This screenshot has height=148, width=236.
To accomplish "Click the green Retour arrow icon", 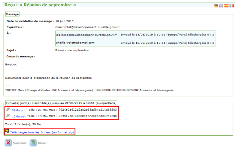I will pyautogui.click(x=33, y=143).
